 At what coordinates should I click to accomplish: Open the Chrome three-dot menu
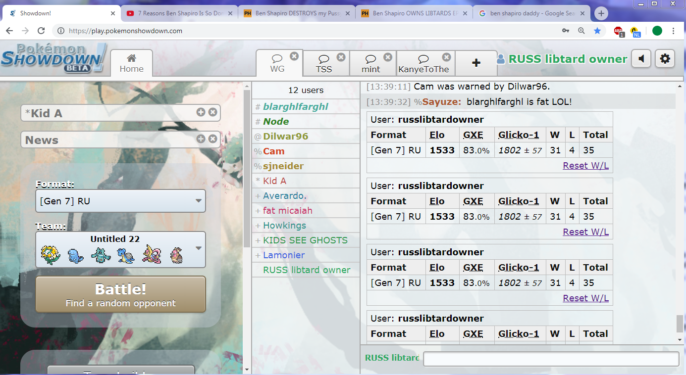pos(674,31)
